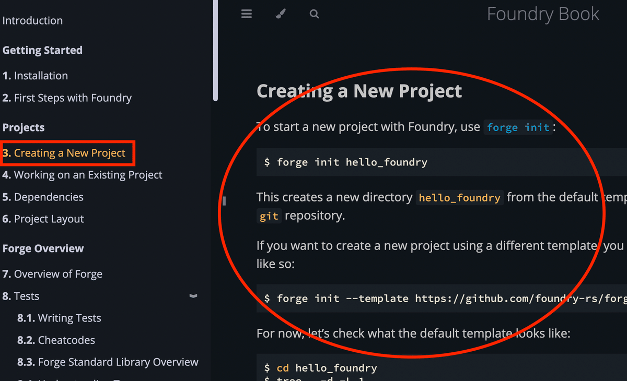
Task: Go to 1. Installation chapter
Action: 35,76
